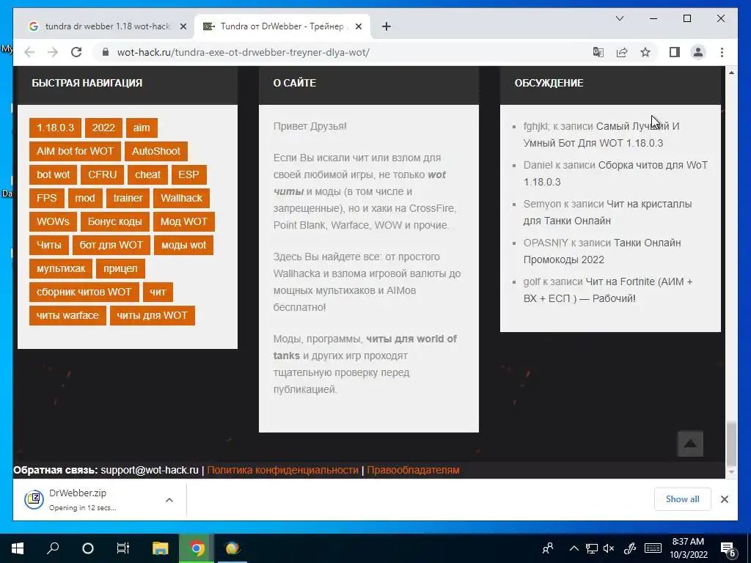Screen dimensions: 751x563
Task: Click the моды wot tag
Action: [x=184, y=245]
